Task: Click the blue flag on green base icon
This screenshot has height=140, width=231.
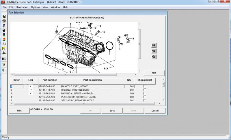Action: point(4,35)
